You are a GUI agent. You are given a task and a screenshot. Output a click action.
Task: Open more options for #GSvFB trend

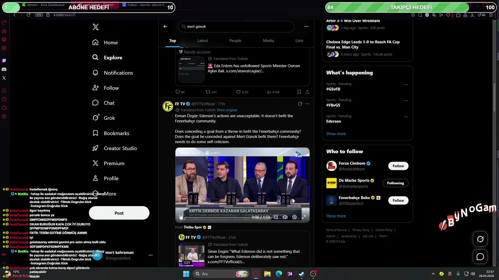click(x=406, y=84)
